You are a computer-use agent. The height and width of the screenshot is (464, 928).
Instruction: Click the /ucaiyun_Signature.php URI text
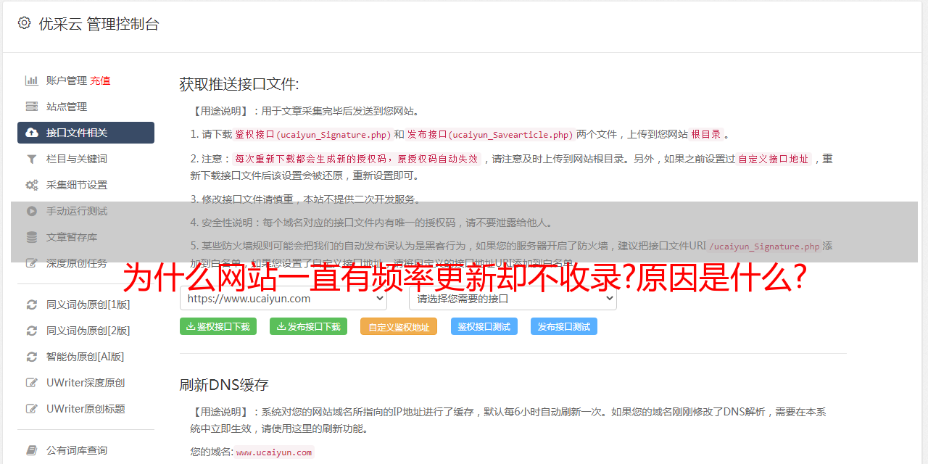click(x=764, y=246)
